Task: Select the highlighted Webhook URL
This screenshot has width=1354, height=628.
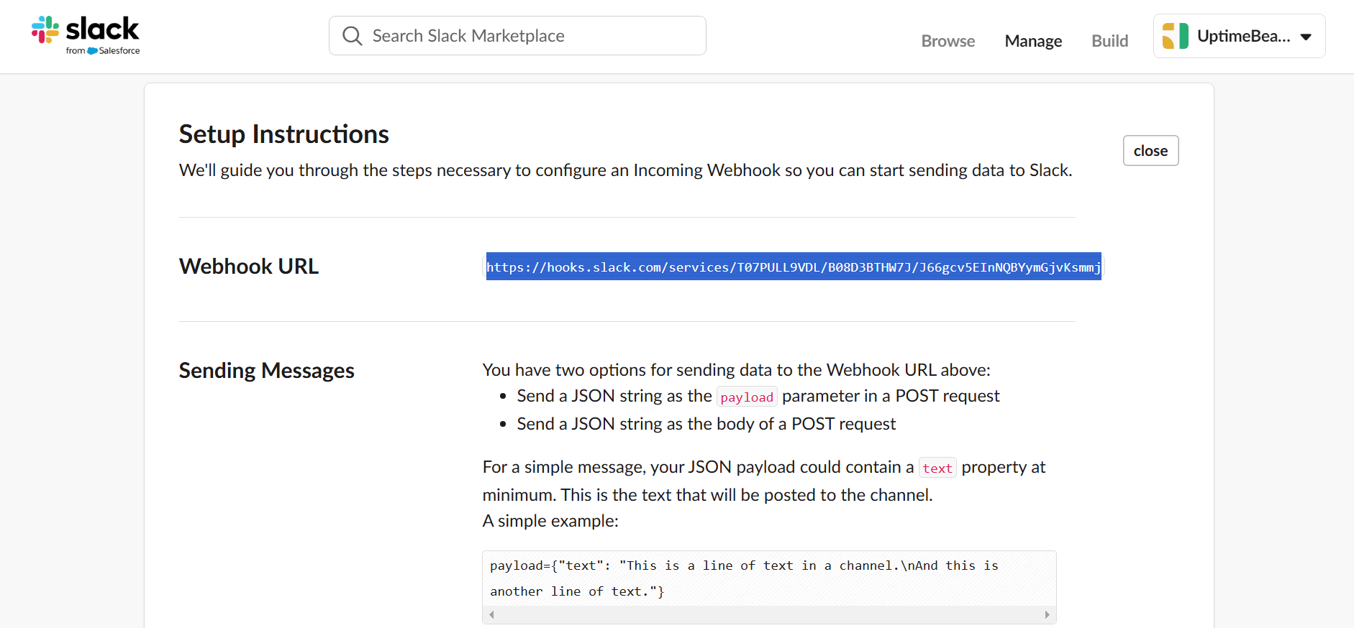Action: pyautogui.click(x=791, y=267)
